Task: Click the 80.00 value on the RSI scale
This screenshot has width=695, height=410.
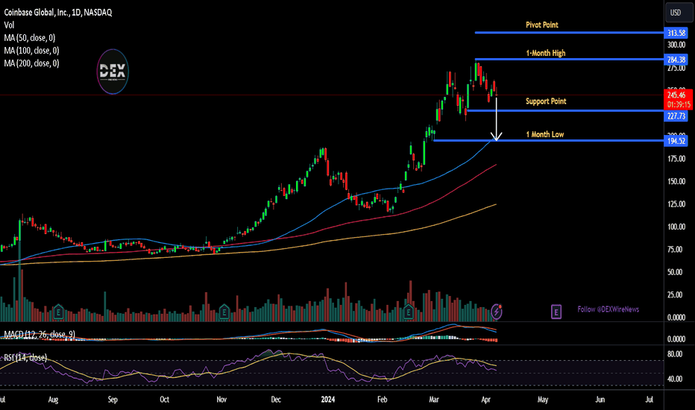Action: point(675,353)
